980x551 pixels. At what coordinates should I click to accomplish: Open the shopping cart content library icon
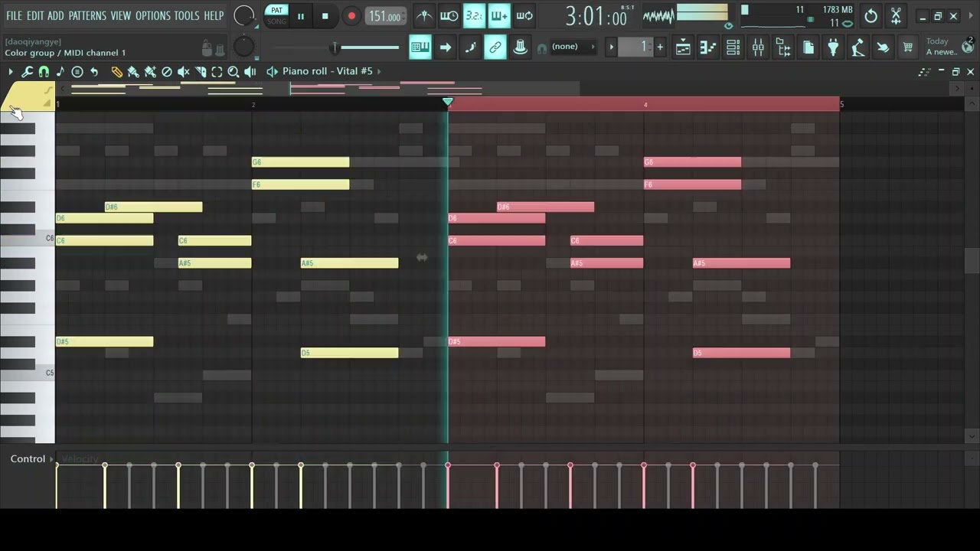coord(908,47)
